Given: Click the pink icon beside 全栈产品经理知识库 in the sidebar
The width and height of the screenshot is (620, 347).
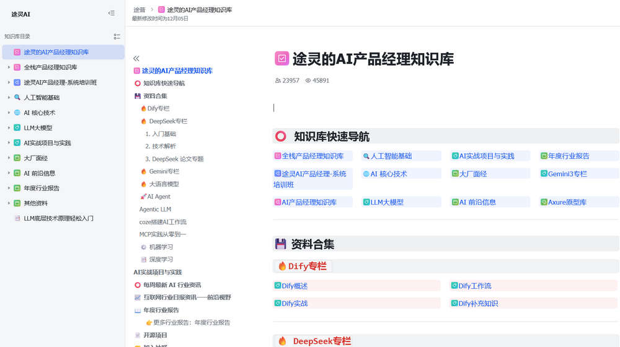Looking at the screenshot, I should pyautogui.click(x=17, y=67).
